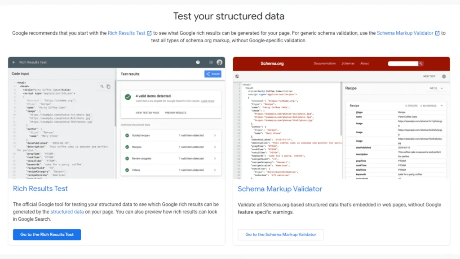The image size is (460, 259).
Task: Click the Review snippets green check icon
Action: (127, 159)
